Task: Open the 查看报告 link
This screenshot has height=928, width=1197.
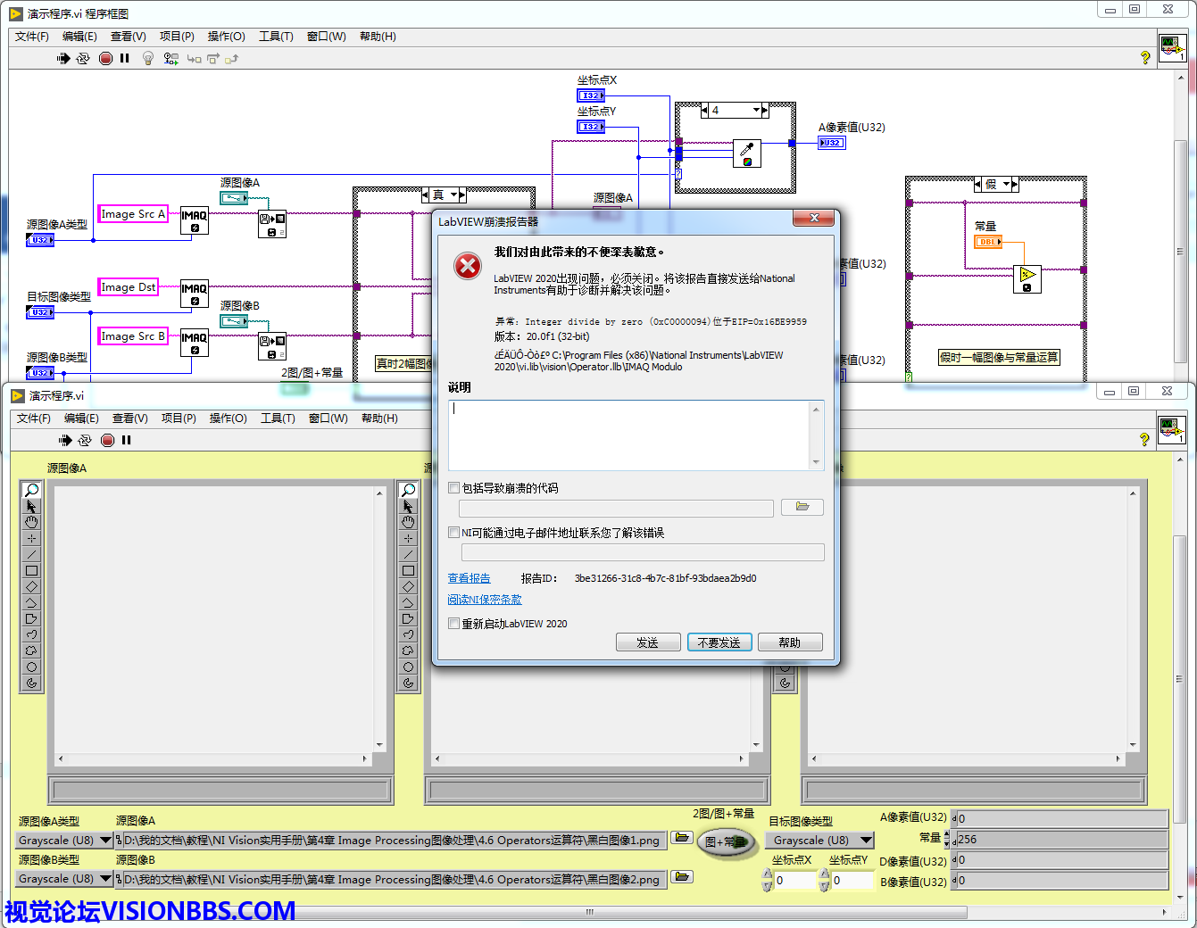Action: [x=470, y=578]
